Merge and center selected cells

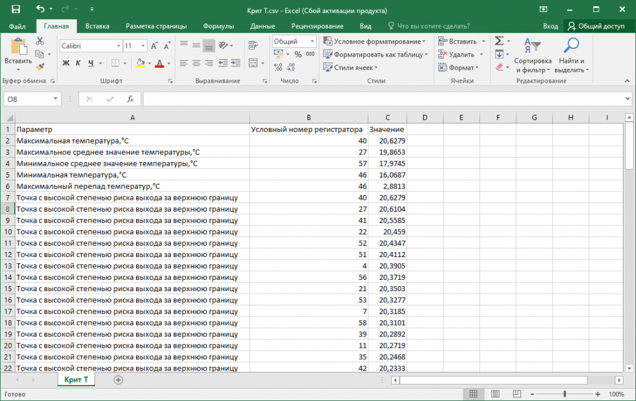(253, 63)
